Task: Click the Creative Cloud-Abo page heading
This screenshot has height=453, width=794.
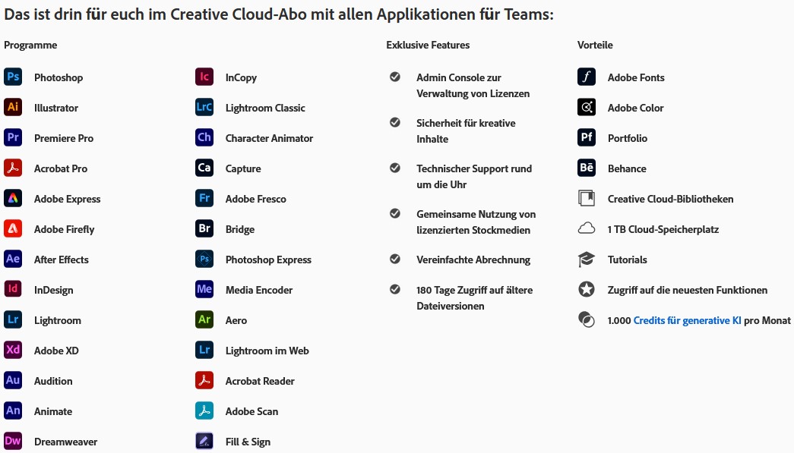Action: pyautogui.click(x=279, y=14)
